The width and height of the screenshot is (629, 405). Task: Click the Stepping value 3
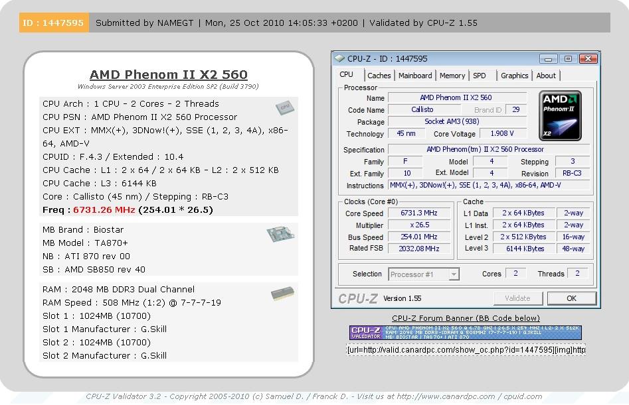tap(573, 161)
